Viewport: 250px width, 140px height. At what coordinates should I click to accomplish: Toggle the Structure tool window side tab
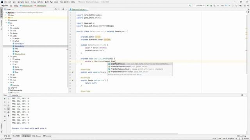point(2,24)
